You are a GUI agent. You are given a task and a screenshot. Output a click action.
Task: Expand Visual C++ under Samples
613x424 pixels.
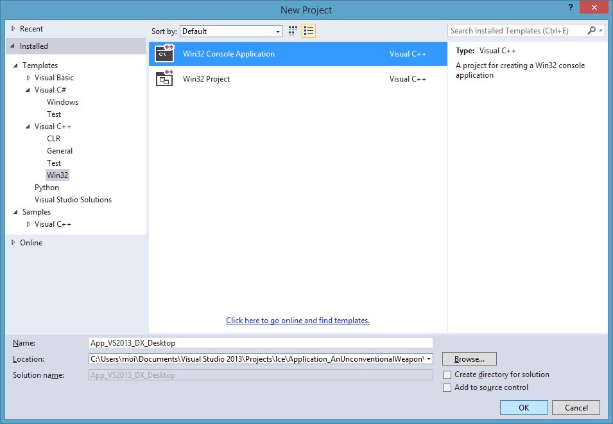(x=28, y=224)
